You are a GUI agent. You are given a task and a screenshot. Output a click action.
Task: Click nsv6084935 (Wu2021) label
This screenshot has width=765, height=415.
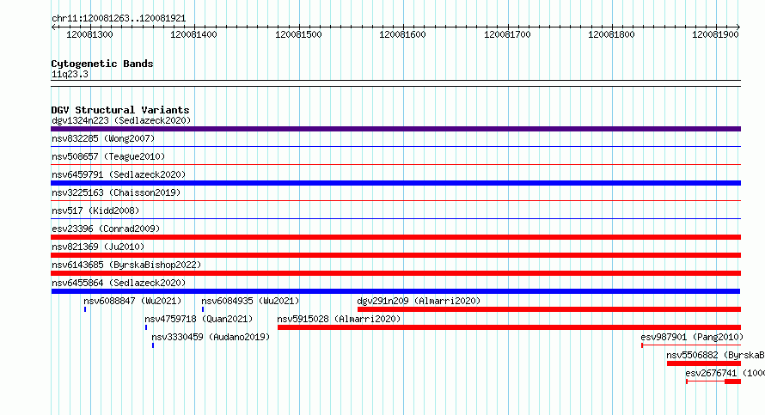click(250, 301)
